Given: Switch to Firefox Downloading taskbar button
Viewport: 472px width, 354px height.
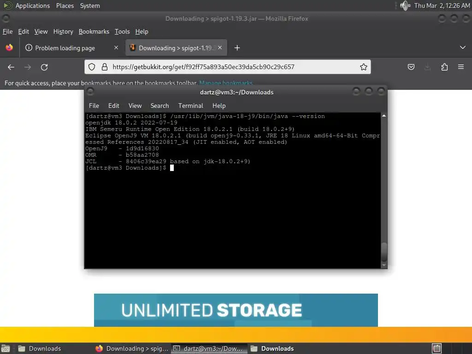Looking at the screenshot, I should point(132,348).
